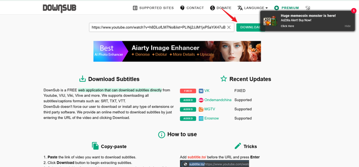The height and width of the screenshot is (167, 359).
Task: Click 'Supported' status next to Erosnow
Action: click(243, 118)
